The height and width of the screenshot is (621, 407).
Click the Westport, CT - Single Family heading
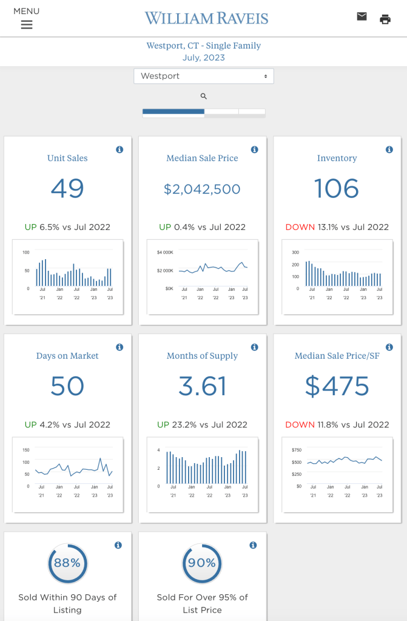204,46
